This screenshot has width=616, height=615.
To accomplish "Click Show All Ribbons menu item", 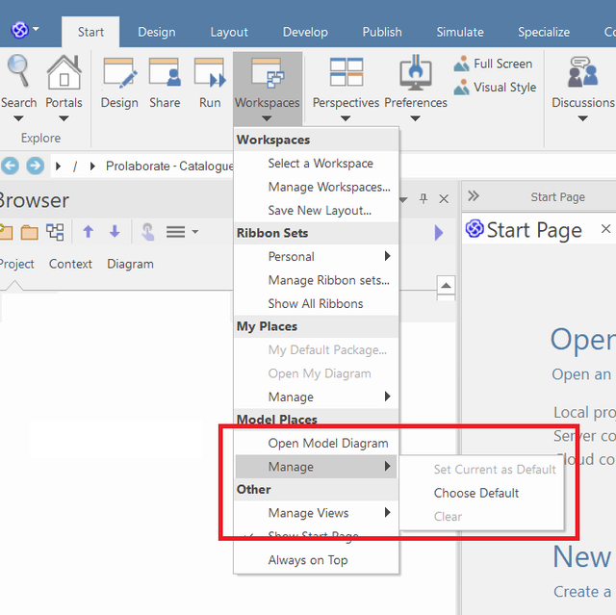I will coord(317,303).
